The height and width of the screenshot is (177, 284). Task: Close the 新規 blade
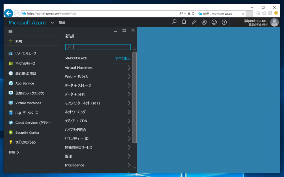pos(133,30)
